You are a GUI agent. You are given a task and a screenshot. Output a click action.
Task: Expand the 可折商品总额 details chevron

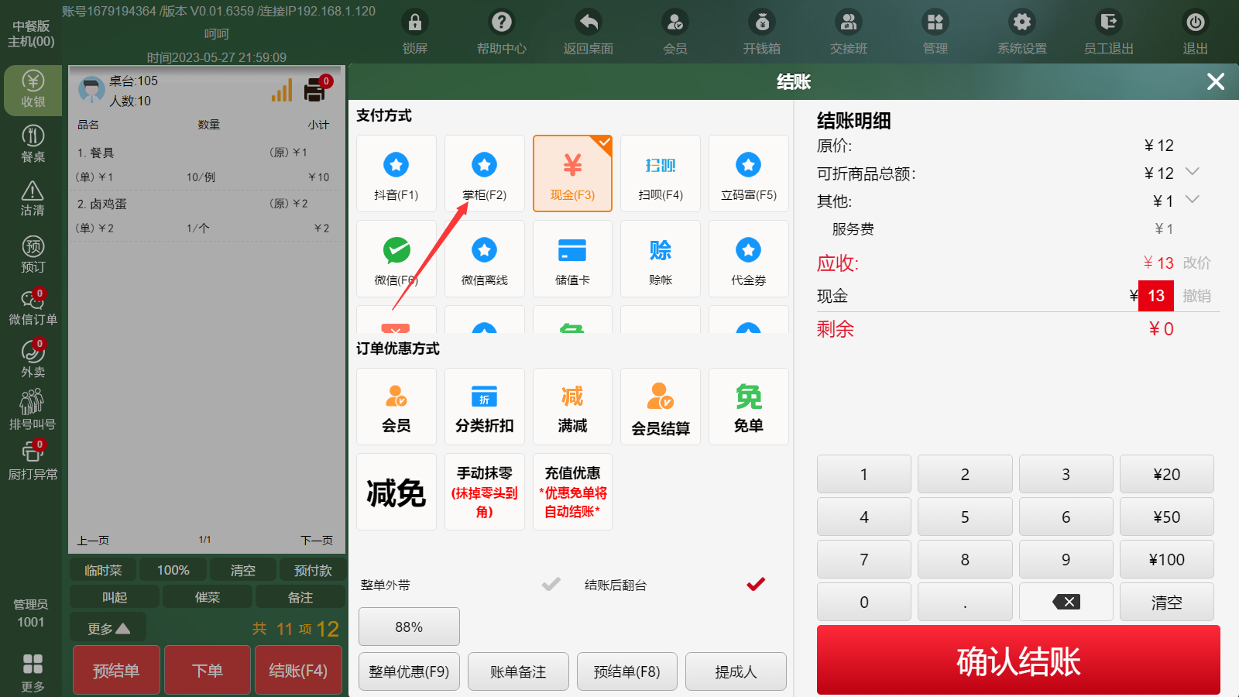1193,172
